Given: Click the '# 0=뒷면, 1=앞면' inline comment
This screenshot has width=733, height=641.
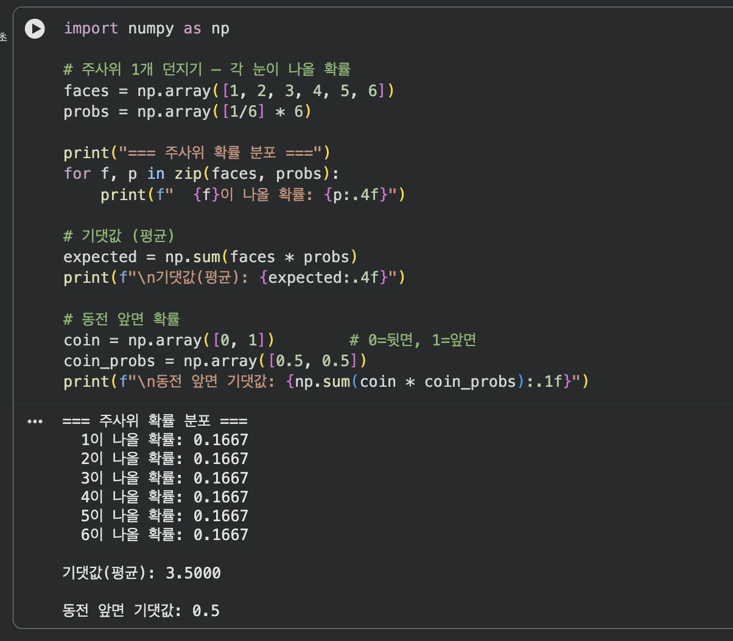Looking at the screenshot, I should click(413, 340).
